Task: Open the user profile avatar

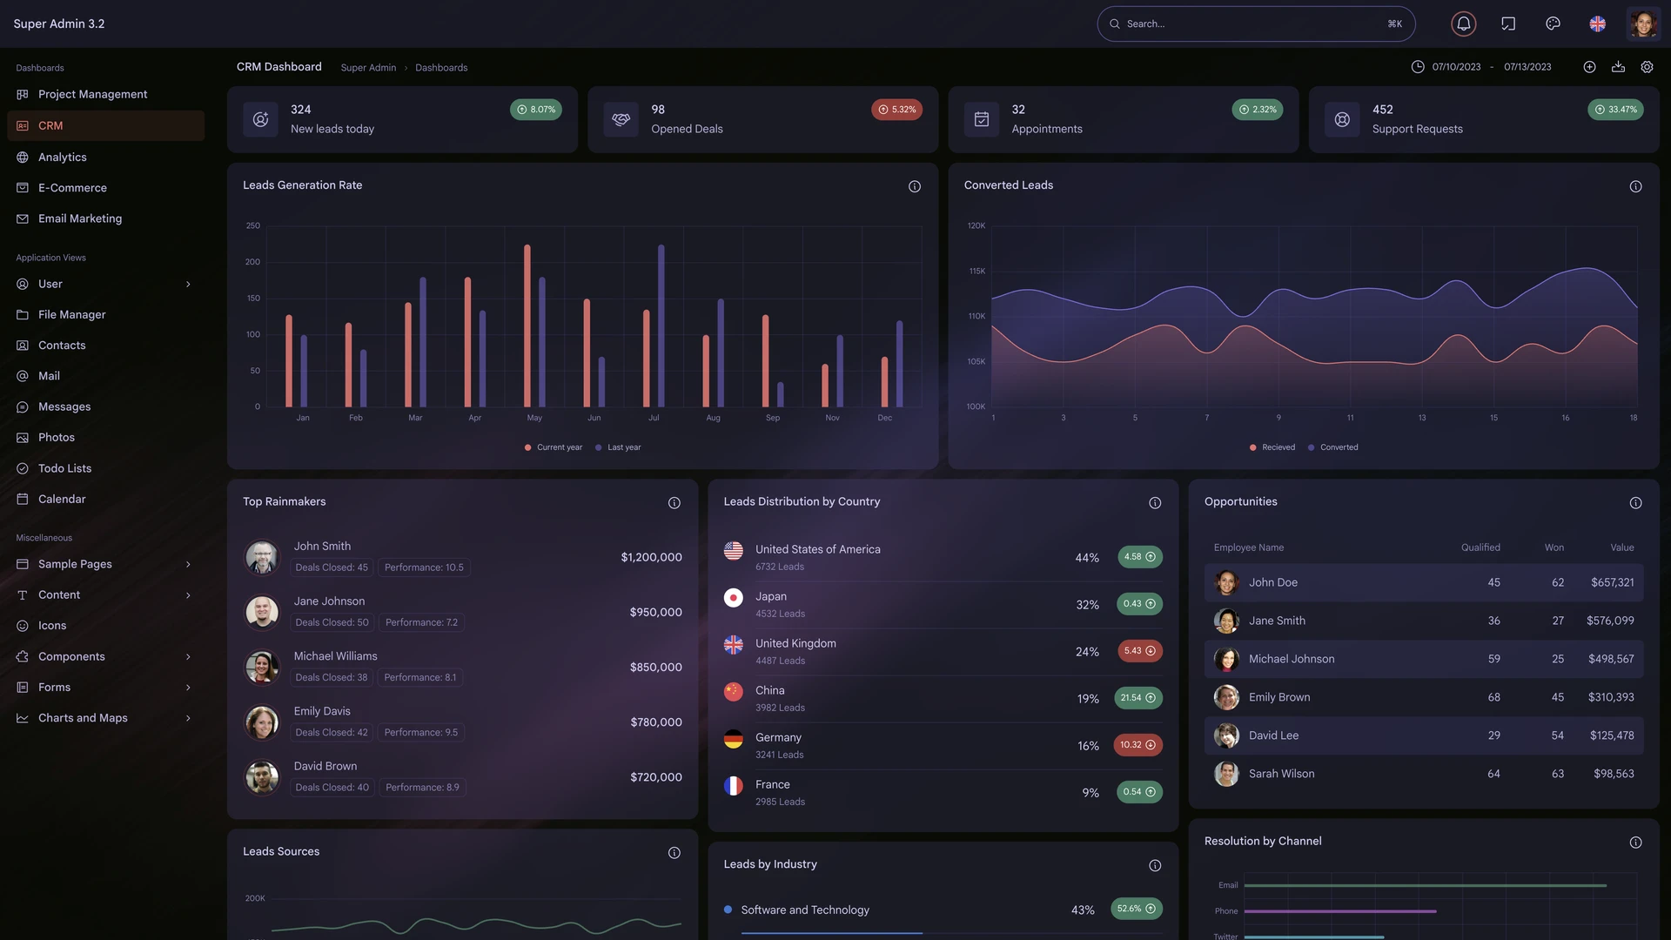Action: pyautogui.click(x=1643, y=23)
